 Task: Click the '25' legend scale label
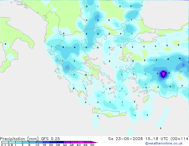pyautogui.click(x=58, y=145)
